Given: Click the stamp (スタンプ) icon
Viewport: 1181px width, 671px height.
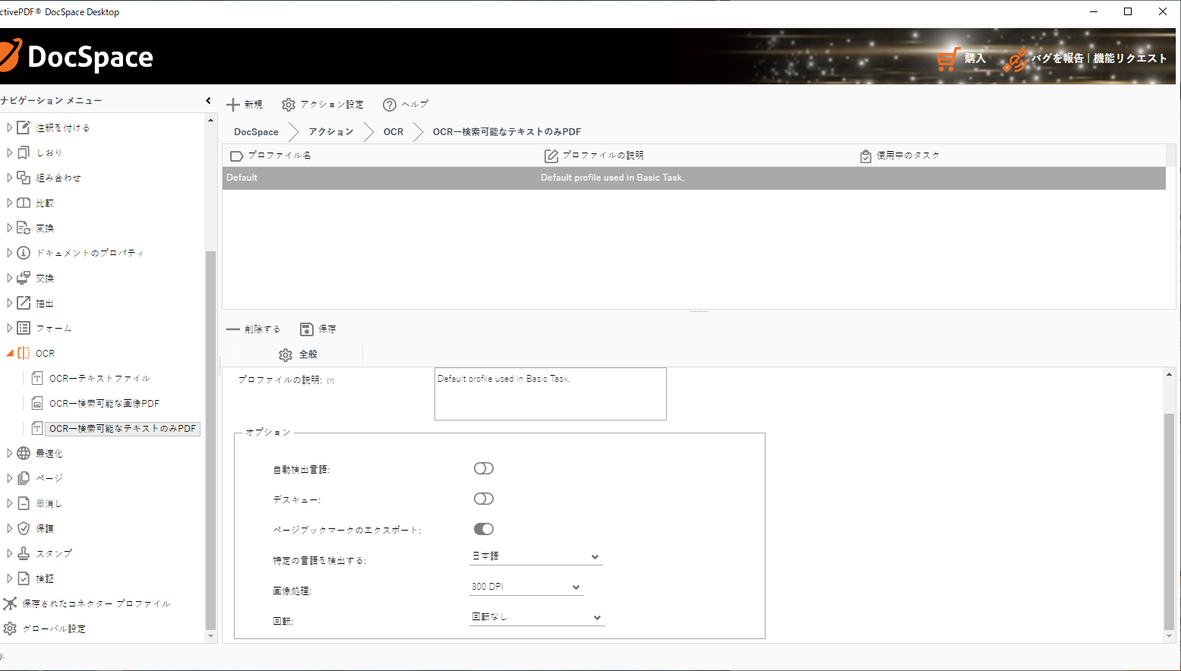Looking at the screenshot, I should coord(24,553).
